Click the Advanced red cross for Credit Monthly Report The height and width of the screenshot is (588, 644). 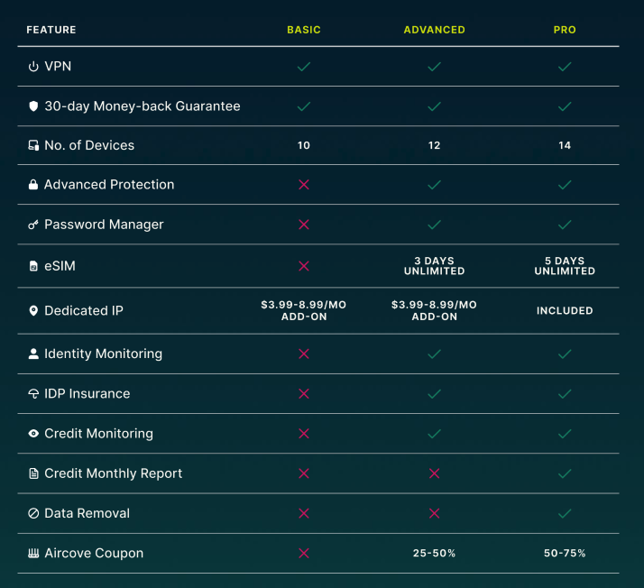(434, 473)
